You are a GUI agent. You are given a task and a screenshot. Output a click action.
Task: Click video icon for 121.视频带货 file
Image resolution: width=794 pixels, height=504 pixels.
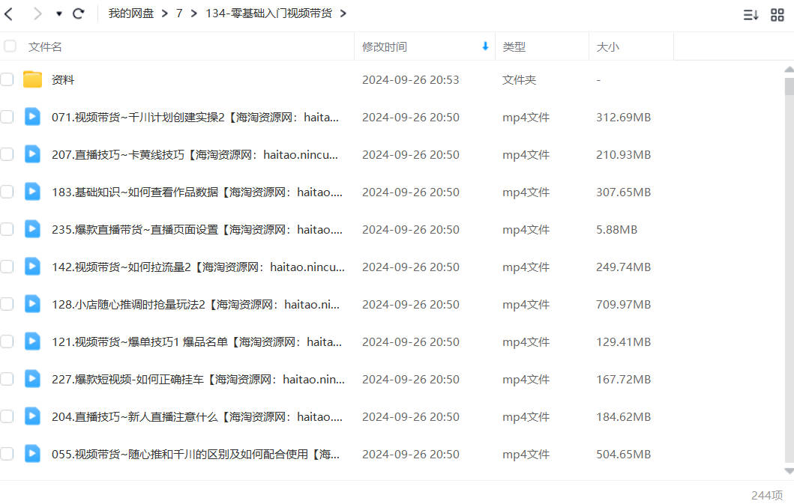(32, 341)
